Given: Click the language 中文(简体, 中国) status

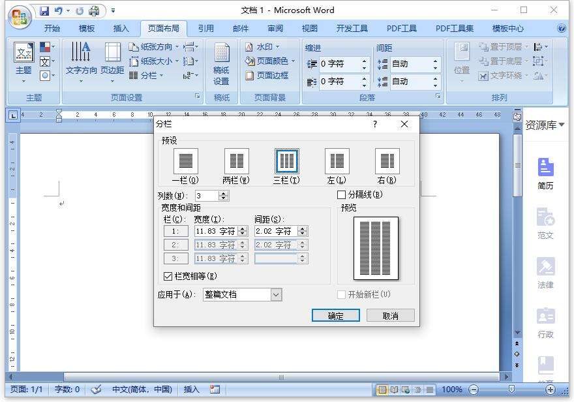Looking at the screenshot, I should point(142,390).
